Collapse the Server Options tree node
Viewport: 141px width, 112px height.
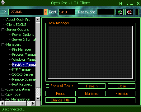(3, 30)
